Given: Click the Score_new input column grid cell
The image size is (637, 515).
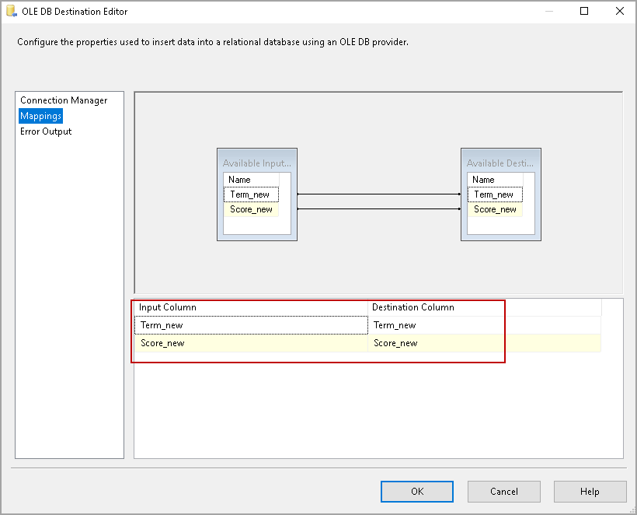Looking at the screenshot, I should 250,343.
